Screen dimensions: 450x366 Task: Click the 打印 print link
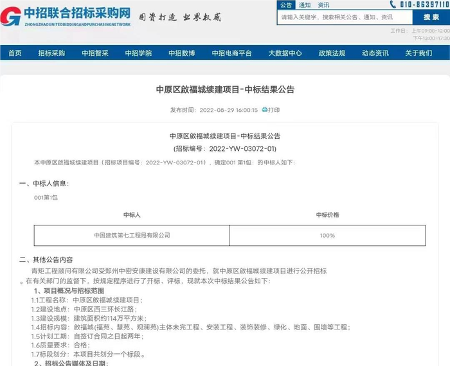click(274, 110)
